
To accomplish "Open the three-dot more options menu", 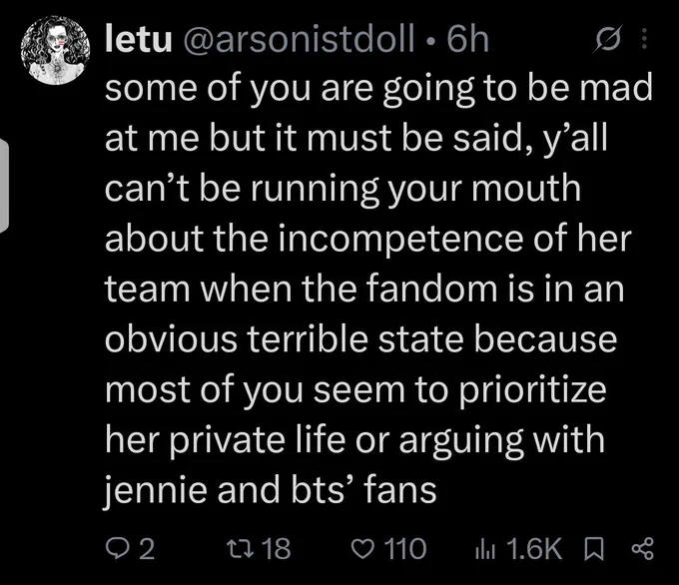I will (x=644, y=39).
